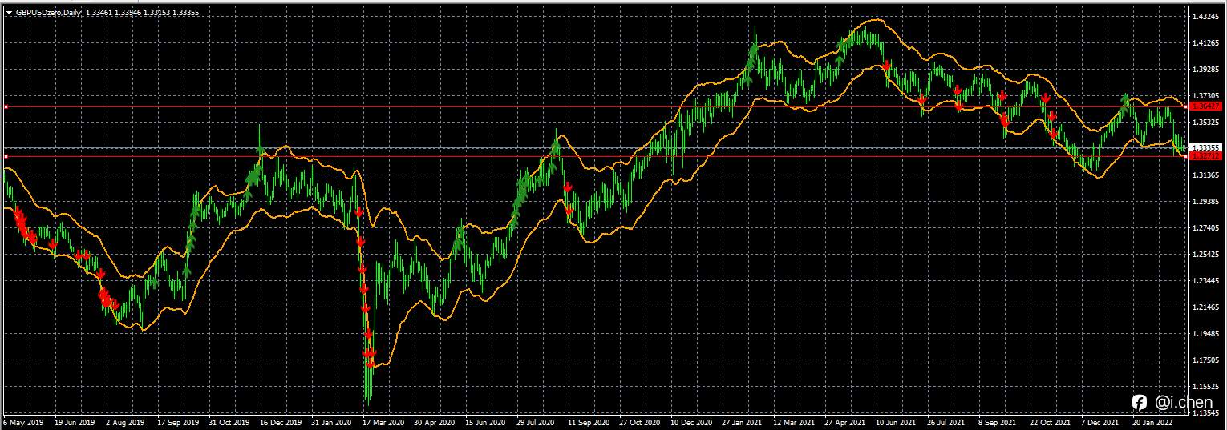Select the red 1.36427 price tag
This screenshot has height=430, width=1227.
[1206, 106]
